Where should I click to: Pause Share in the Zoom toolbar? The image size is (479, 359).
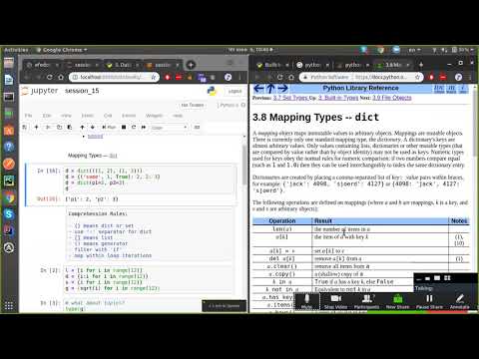coord(429,301)
